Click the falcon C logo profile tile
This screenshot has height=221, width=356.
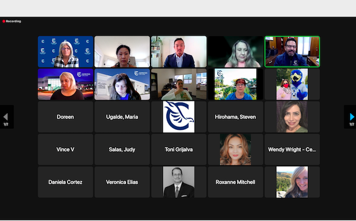[x=179, y=117]
